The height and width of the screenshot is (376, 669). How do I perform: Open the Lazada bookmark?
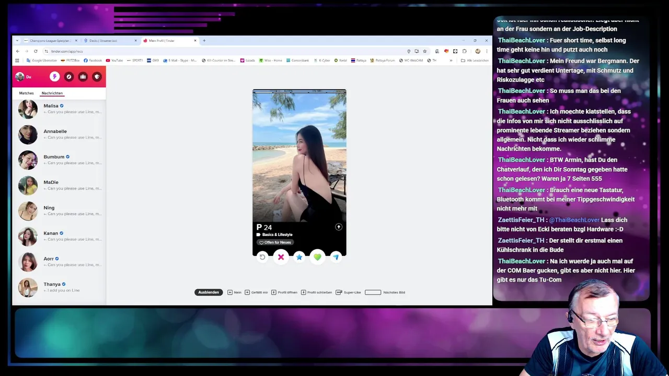pyautogui.click(x=248, y=61)
